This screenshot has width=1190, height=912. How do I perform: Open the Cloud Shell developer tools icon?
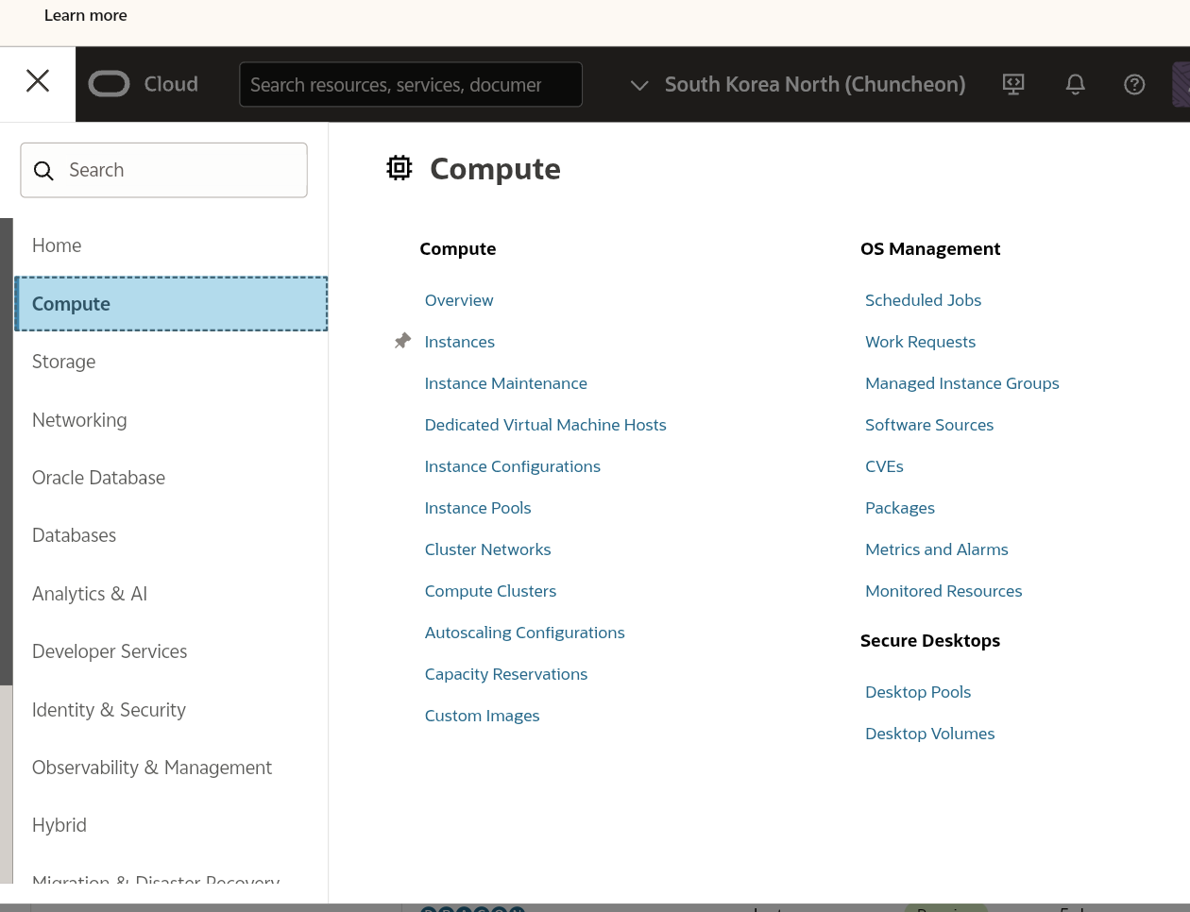point(1013,84)
